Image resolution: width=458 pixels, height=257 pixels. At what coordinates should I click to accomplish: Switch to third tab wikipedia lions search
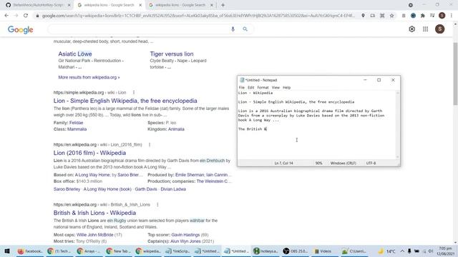(x=180, y=5)
